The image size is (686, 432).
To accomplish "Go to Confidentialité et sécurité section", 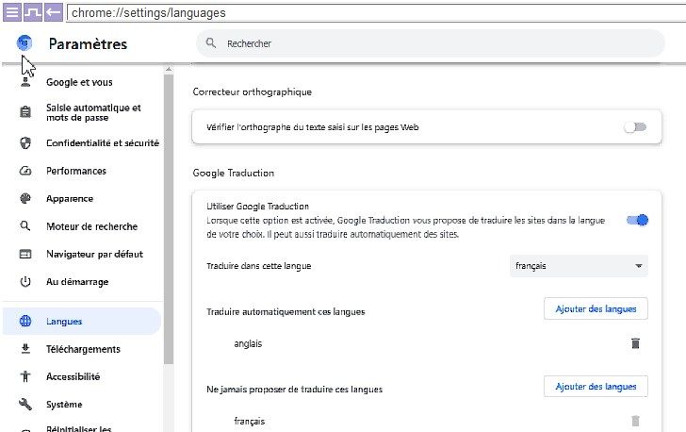I will tap(103, 142).
